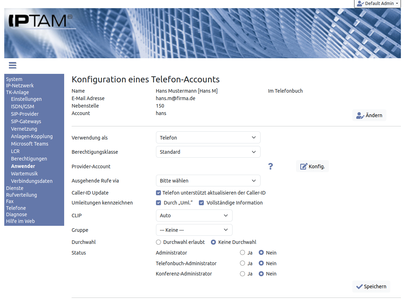Screen dimensions: 408x300
Task: Set Administrator status to Ja
Action: (x=242, y=253)
